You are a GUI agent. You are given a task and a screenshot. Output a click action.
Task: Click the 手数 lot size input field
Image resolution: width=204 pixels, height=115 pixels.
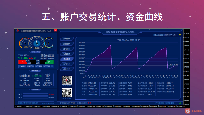point(43,61)
